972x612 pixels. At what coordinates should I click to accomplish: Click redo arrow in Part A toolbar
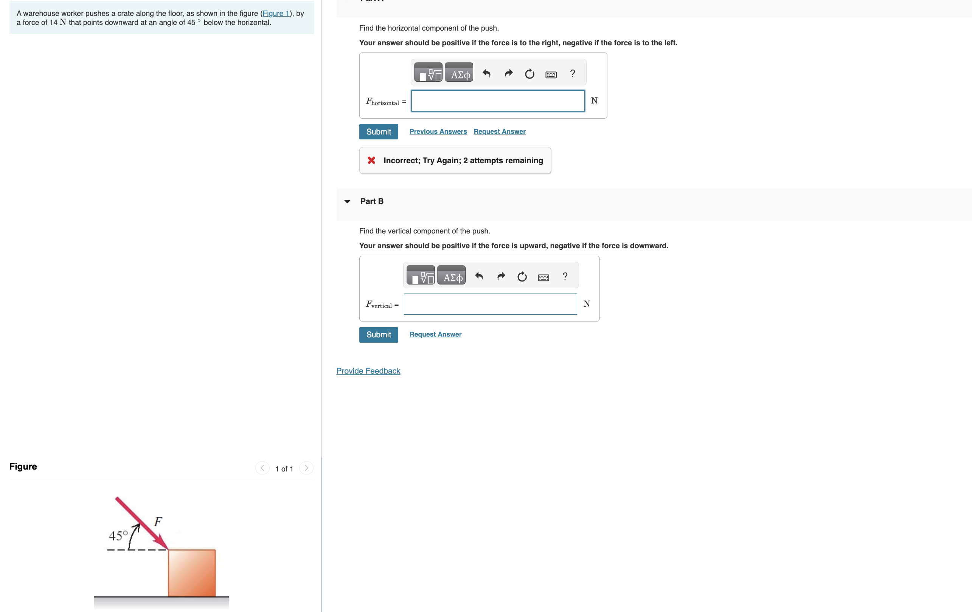508,73
